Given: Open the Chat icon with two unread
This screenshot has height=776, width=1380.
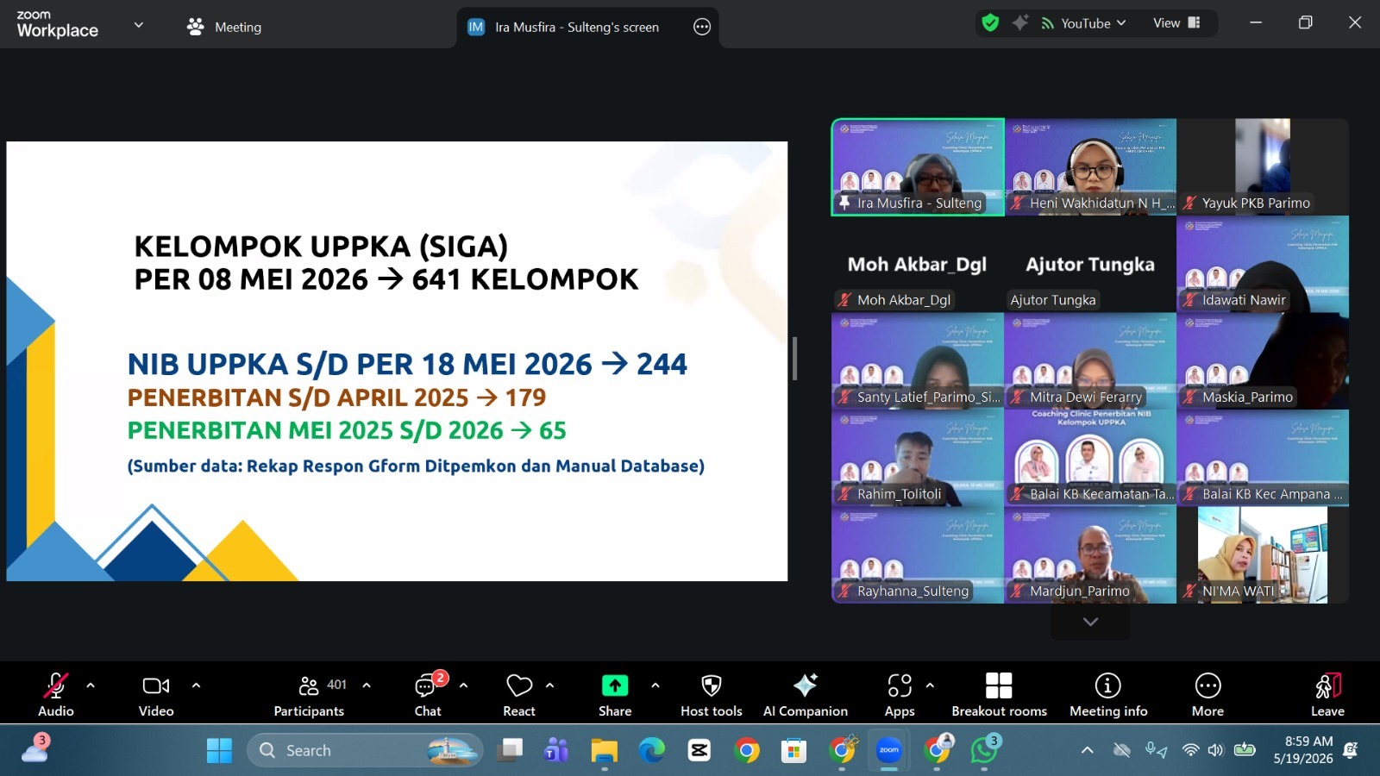Looking at the screenshot, I should tap(427, 685).
